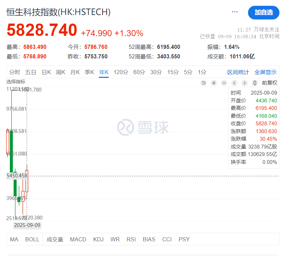Select the 周K chart tab

[61, 72]
